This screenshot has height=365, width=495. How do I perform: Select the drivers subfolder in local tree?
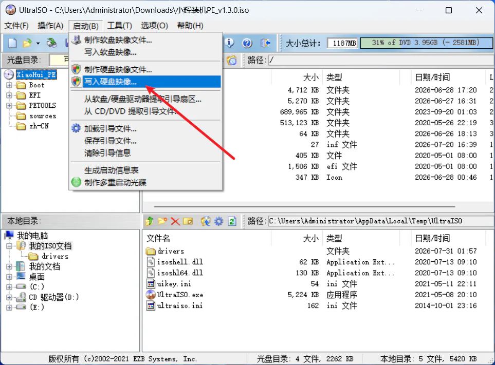click(55, 256)
